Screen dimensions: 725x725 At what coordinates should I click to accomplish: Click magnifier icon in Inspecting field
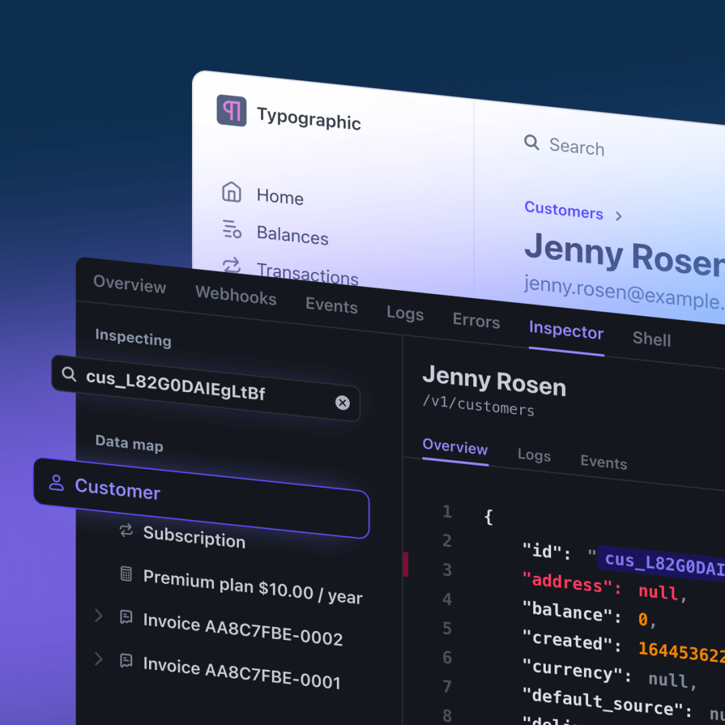coord(69,374)
